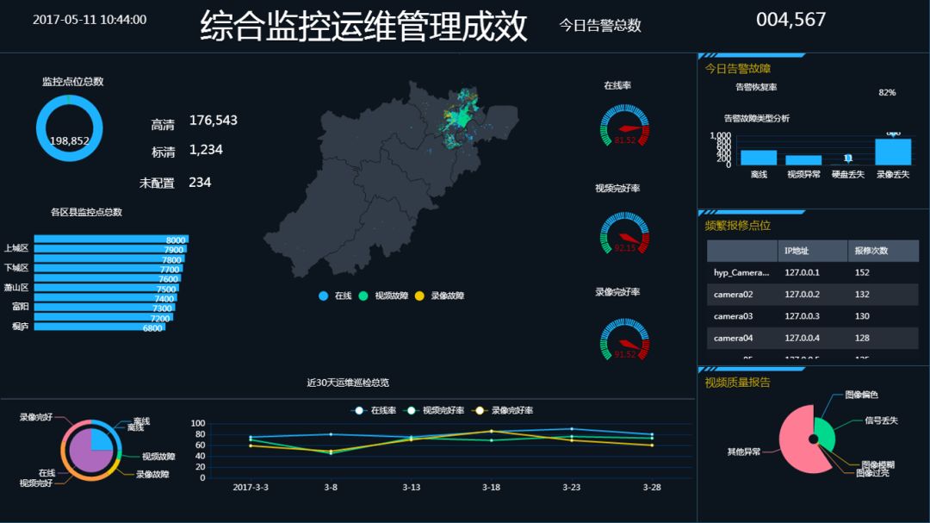This screenshot has height=523, width=930.
Task: Click the top district bar labeled 8000
Action: coord(110,239)
